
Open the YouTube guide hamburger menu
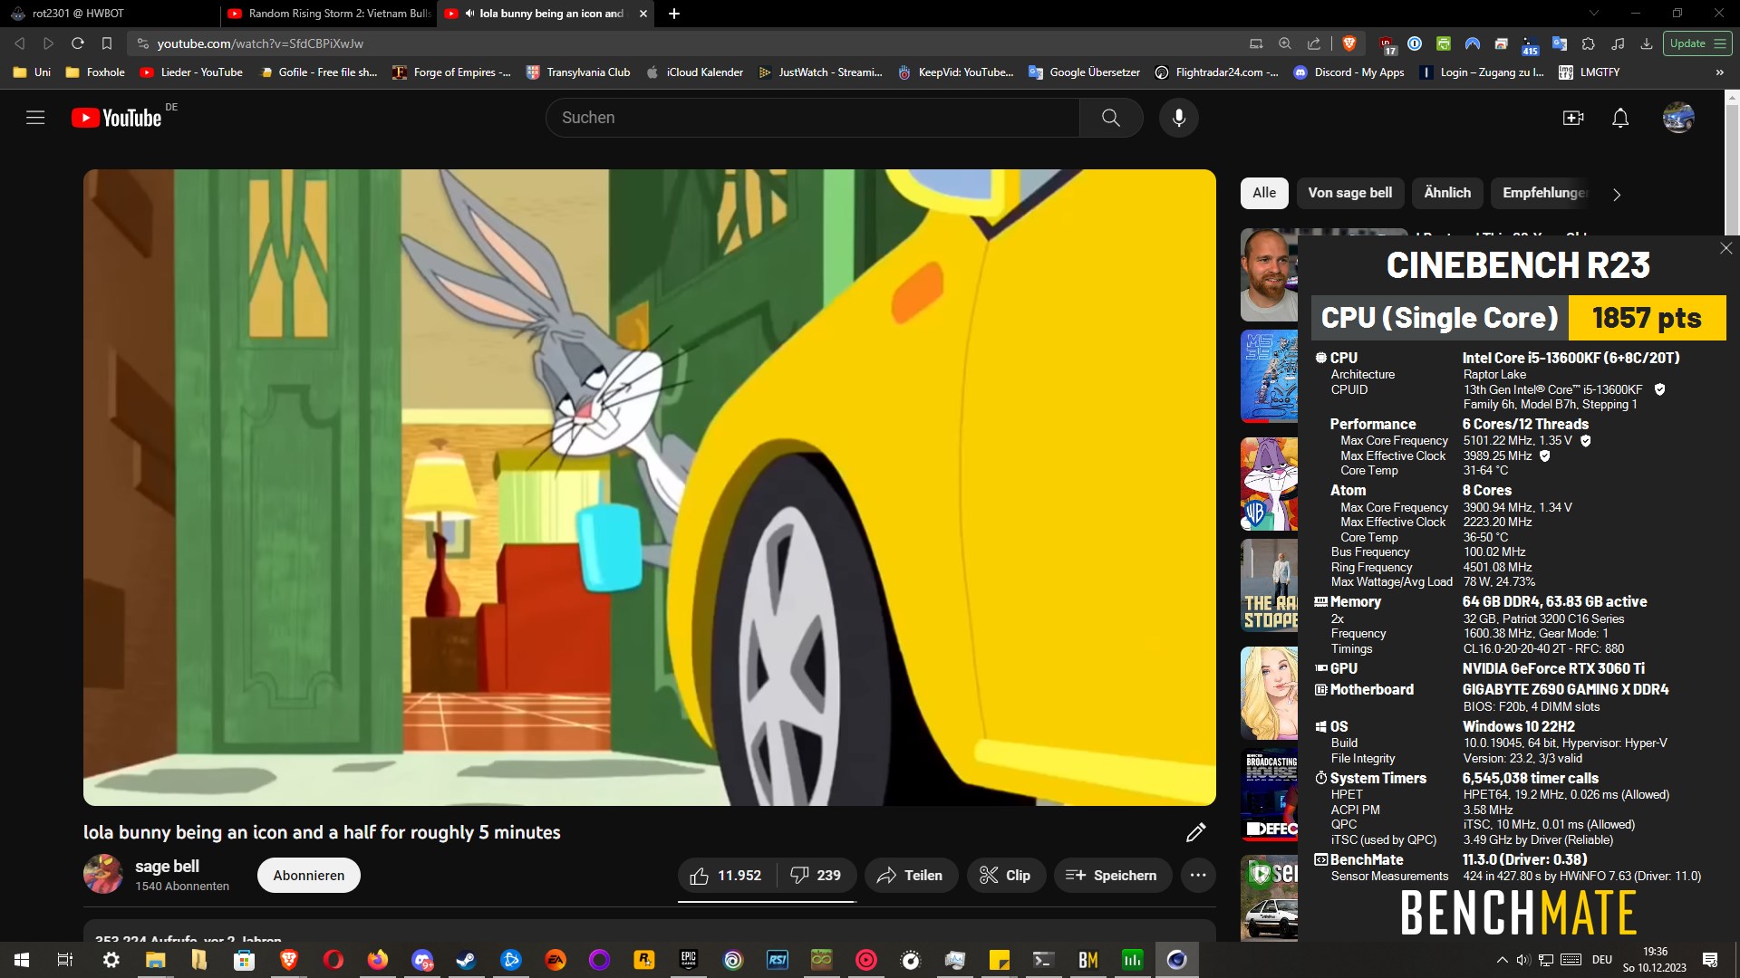coord(35,118)
